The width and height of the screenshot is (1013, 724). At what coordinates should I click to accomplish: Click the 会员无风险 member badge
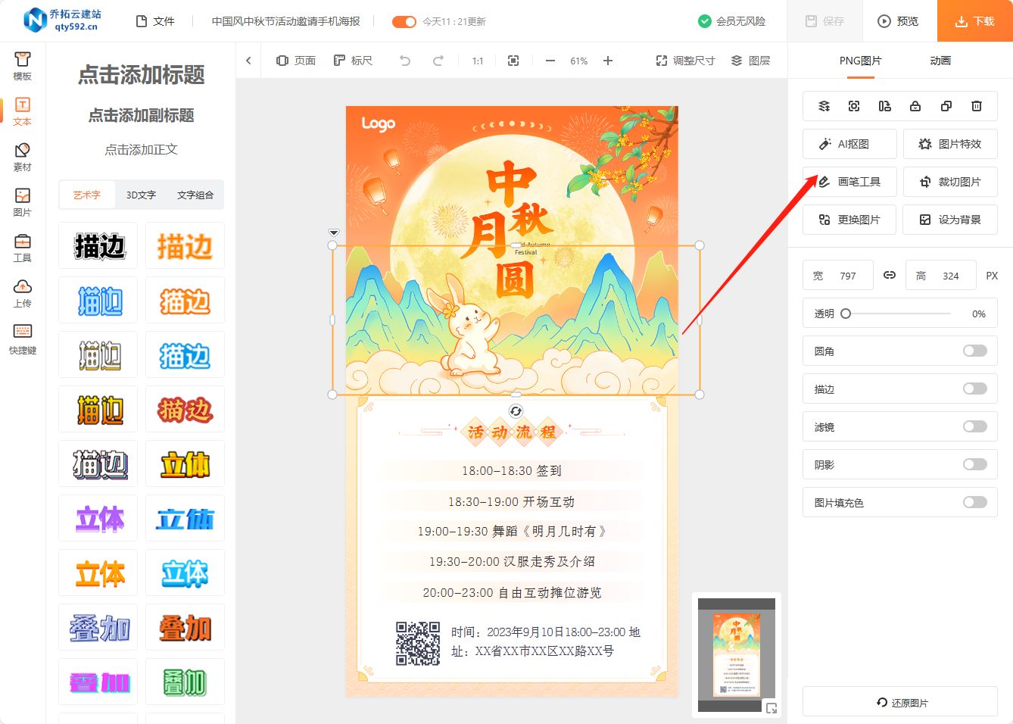[731, 21]
